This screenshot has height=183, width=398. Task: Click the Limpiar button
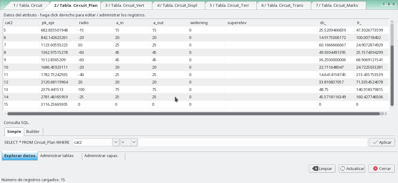coord(322,168)
